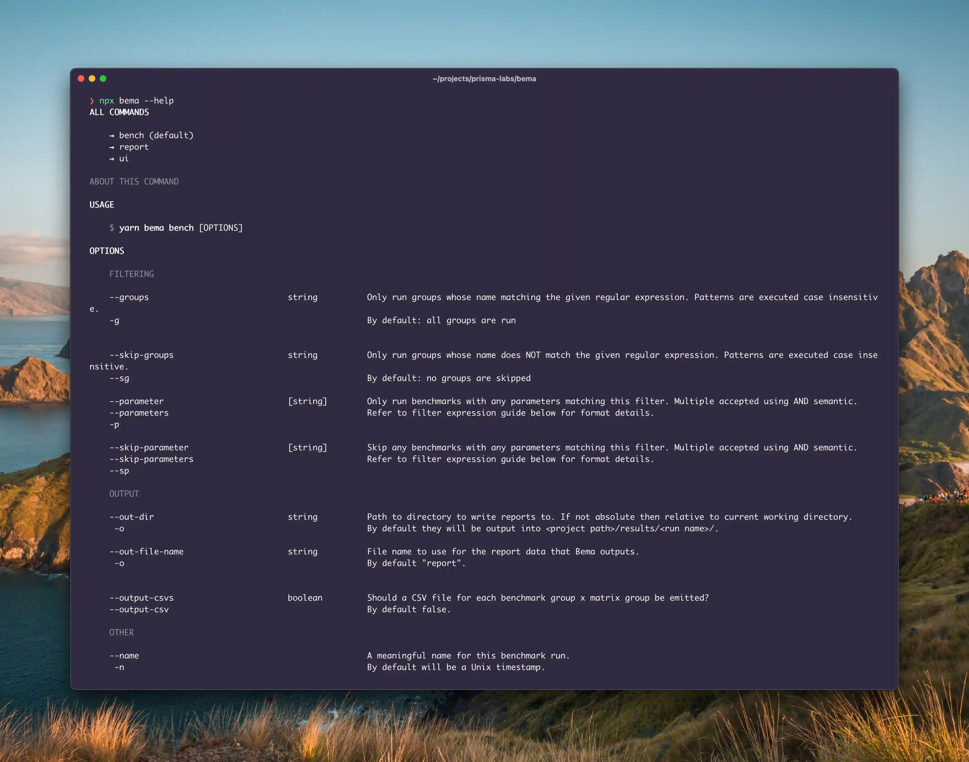Click the --name option flag
Viewport: 969px width, 762px height.
124,656
